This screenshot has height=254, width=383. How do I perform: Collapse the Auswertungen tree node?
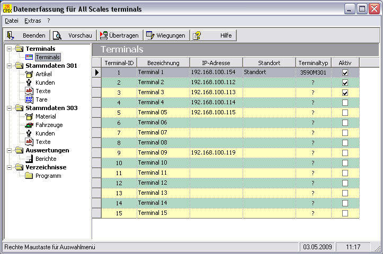coord(9,150)
